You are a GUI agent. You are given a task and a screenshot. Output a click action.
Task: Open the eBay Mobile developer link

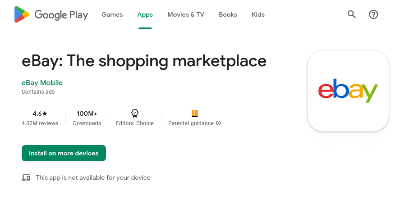coord(42,83)
